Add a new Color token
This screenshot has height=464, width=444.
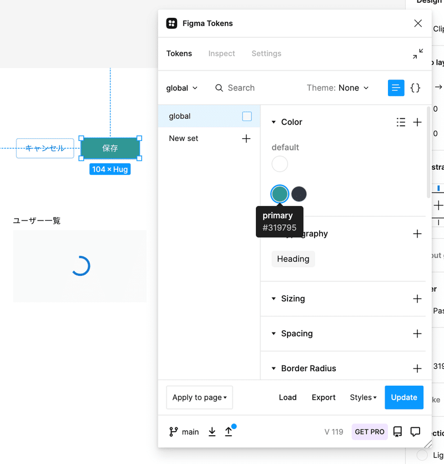[x=417, y=122]
